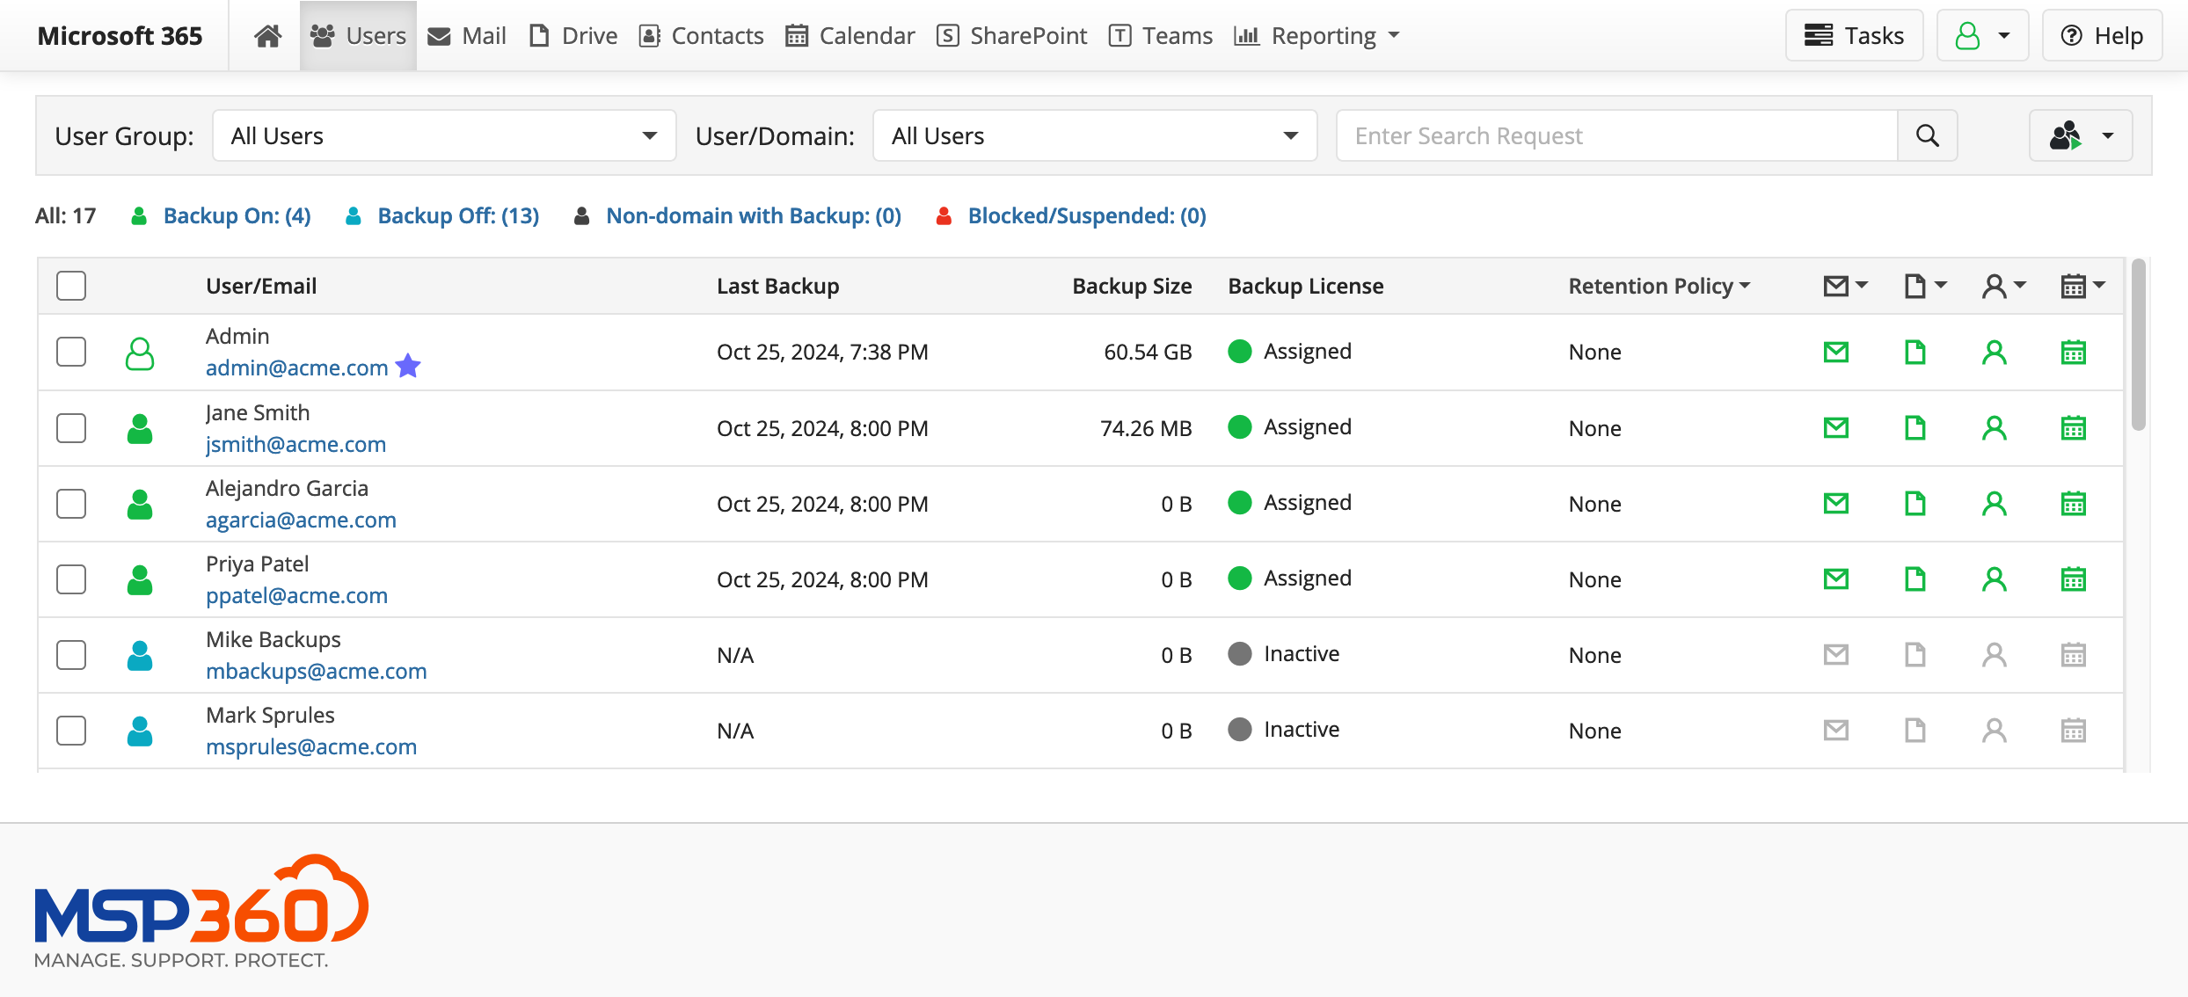2188x997 pixels.
Task: Click Alejandro Garcia's drive backup icon
Action: (1914, 504)
